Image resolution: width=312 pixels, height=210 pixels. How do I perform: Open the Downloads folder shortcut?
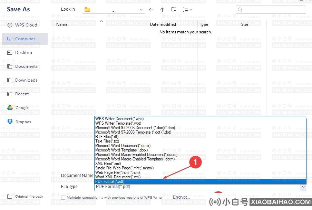[x=22, y=80]
